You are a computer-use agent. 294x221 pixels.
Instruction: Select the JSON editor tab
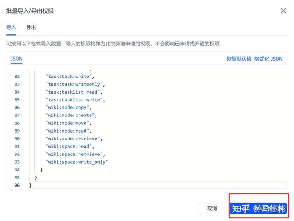17,59
